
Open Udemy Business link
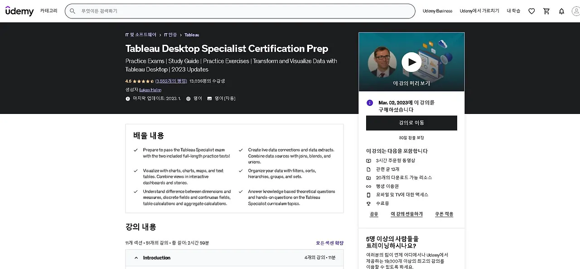(x=437, y=11)
